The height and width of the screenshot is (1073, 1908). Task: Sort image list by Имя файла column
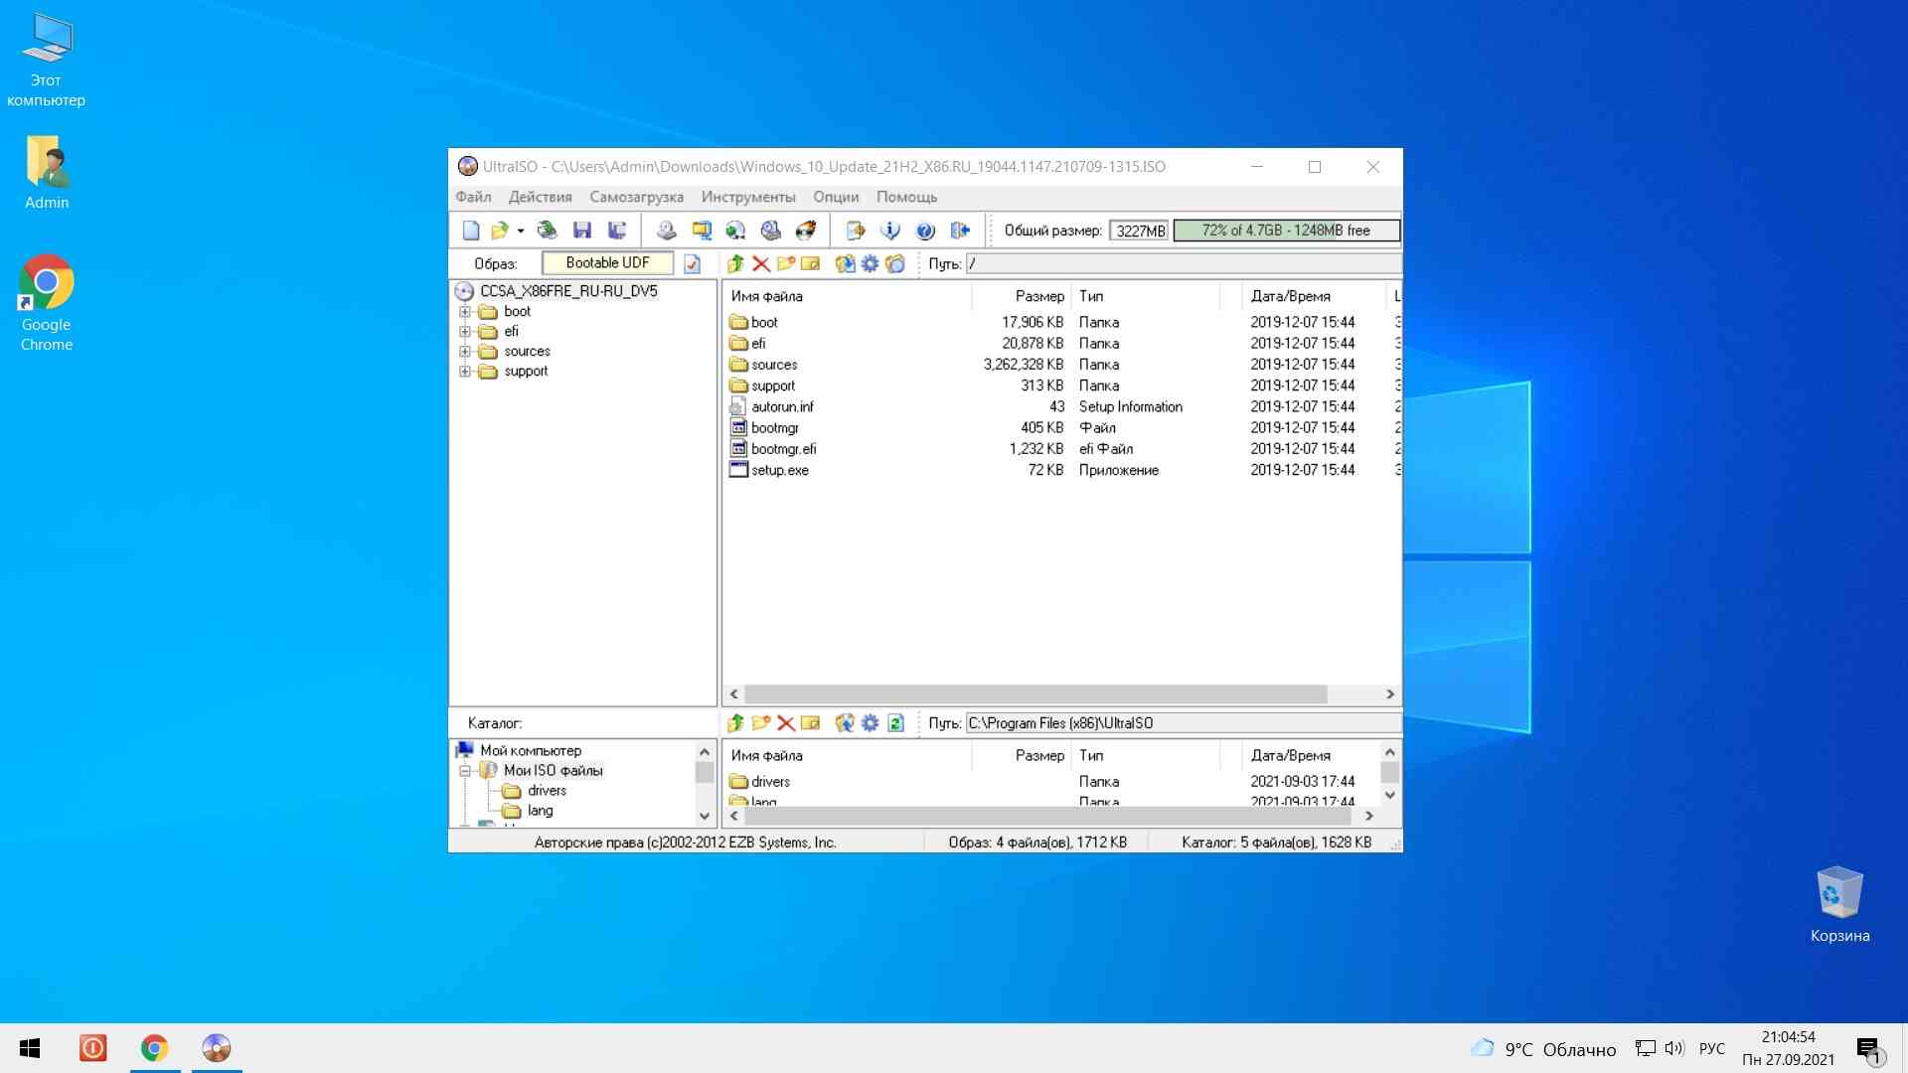click(x=847, y=296)
